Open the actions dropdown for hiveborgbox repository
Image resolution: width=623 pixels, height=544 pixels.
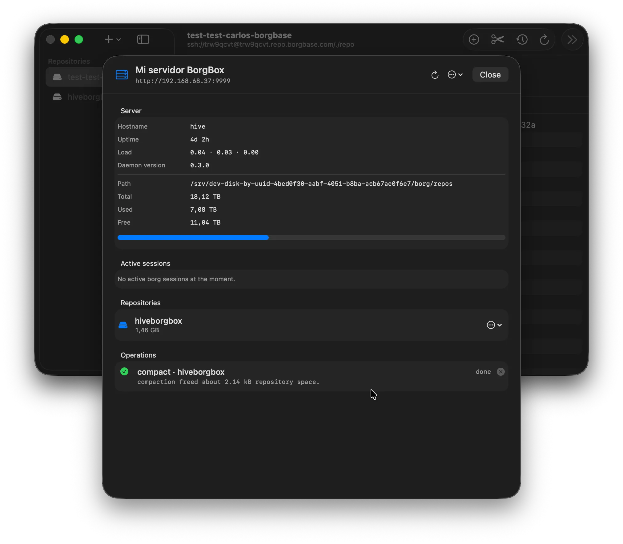click(494, 325)
